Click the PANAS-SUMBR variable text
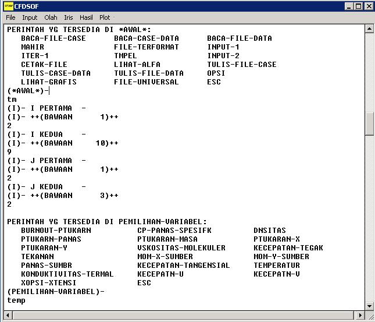Viewport: 375px width, 322px height. 47,266
